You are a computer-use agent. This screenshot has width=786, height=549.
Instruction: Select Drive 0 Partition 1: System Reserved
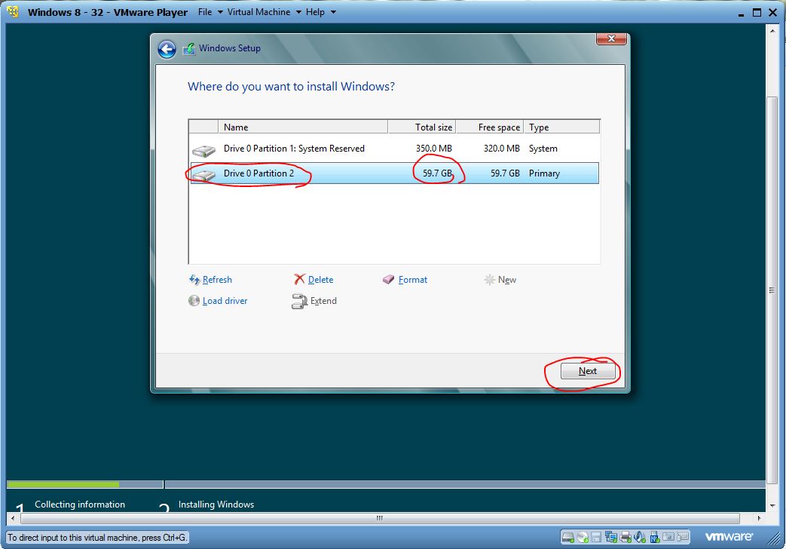394,149
